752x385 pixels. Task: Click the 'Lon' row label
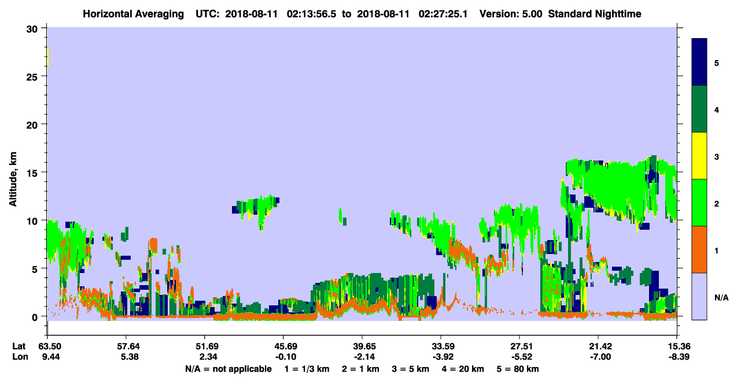click(x=20, y=357)
